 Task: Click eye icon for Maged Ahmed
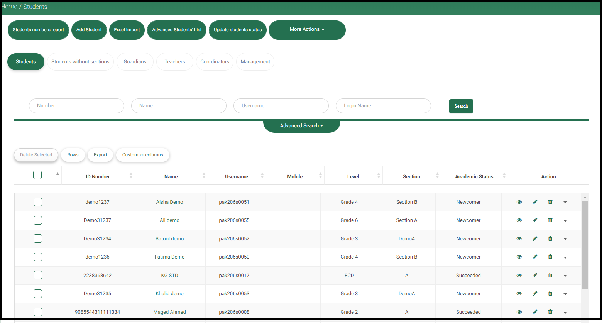pos(519,312)
